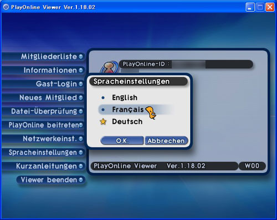
Task: Click the PlayOnline-ID field
Action: (x=186, y=64)
